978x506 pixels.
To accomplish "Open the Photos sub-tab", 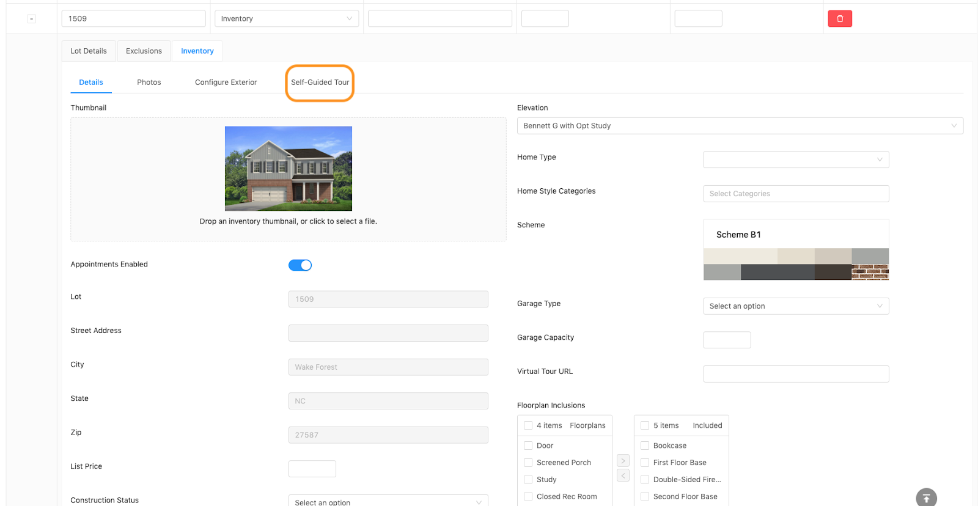I will [x=149, y=82].
